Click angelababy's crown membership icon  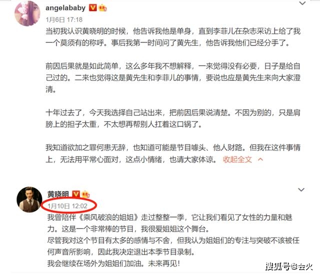click(102, 8)
